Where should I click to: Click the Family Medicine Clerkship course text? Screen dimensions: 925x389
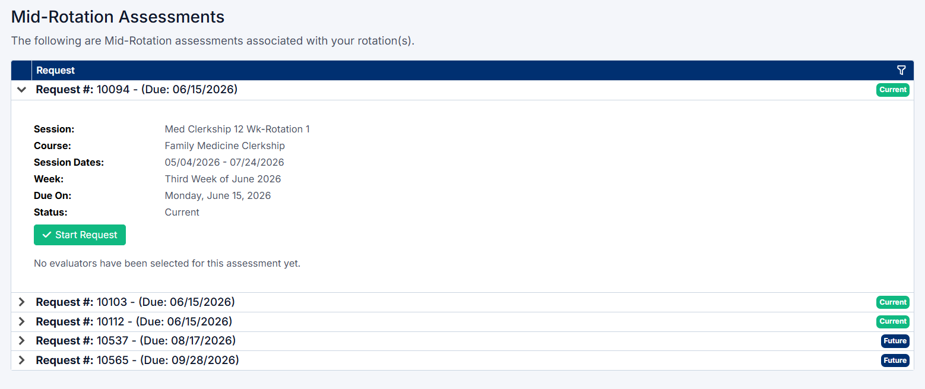224,146
